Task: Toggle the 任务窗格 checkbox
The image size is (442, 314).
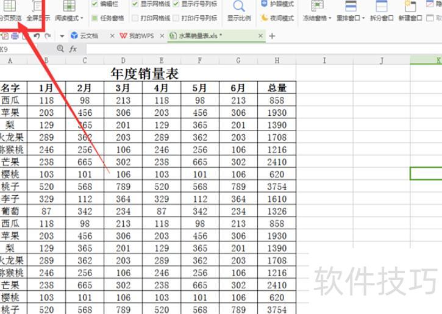Action: point(94,18)
